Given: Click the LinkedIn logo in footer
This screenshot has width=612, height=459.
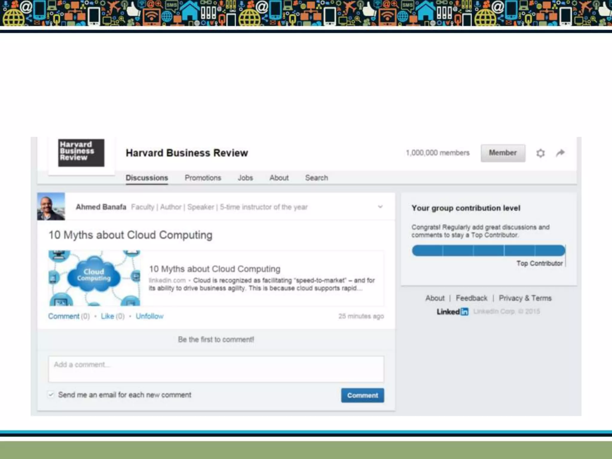Looking at the screenshot, I should [452, 312].
